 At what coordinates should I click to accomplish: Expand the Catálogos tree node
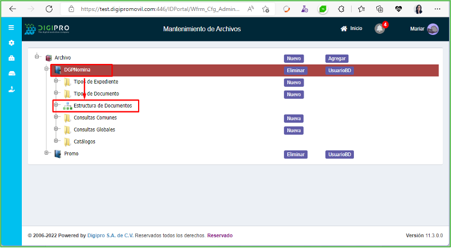[x=56, y=141]
